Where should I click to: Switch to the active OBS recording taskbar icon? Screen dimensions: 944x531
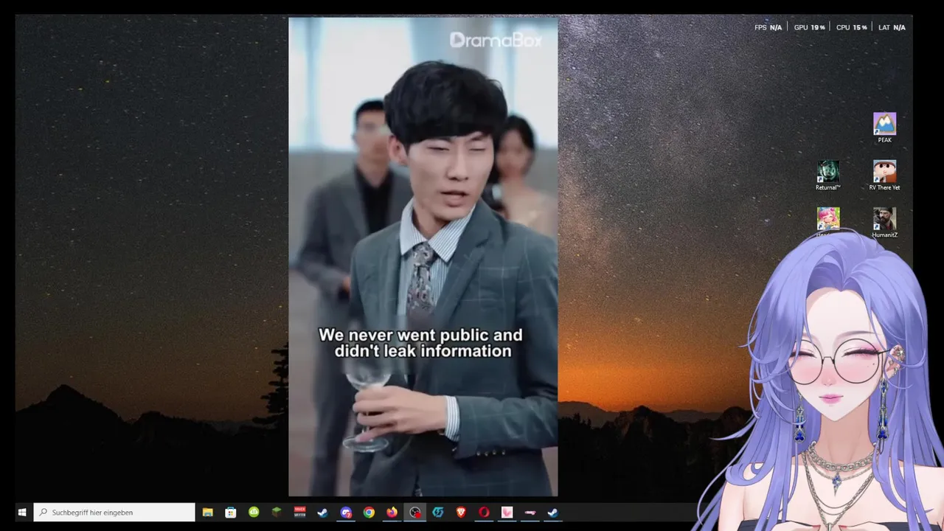pyautogui.click(x=415, y=512)
